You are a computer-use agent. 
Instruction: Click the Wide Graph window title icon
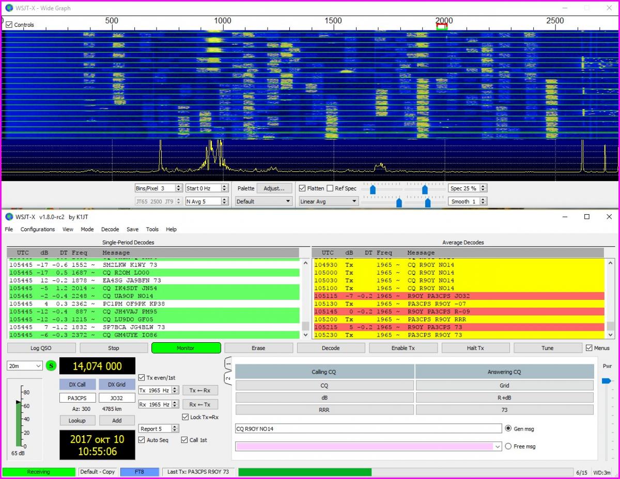click(9, 8)
